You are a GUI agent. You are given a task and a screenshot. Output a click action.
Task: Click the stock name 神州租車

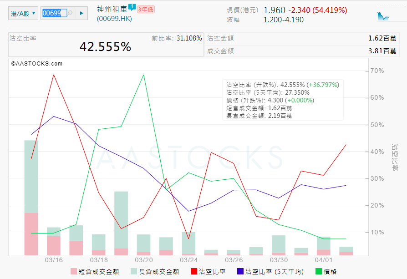pyautogui.click(x=112, y=9)
